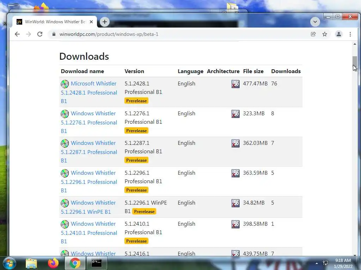The height and width of the screenshot is (270, 361).
Task: Open the Chrome three-dot menu
Action: coord(350,34)
